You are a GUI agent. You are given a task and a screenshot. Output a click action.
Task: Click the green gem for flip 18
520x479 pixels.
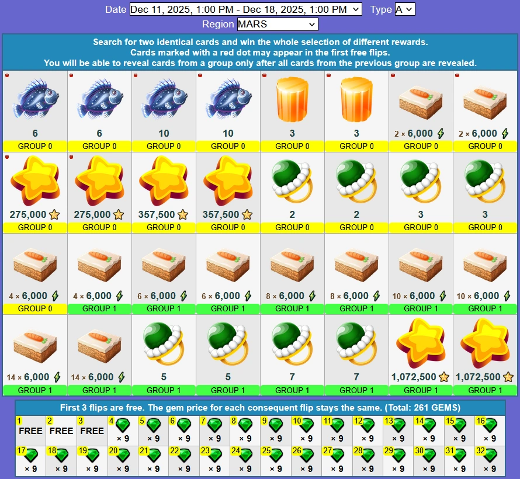62,456
